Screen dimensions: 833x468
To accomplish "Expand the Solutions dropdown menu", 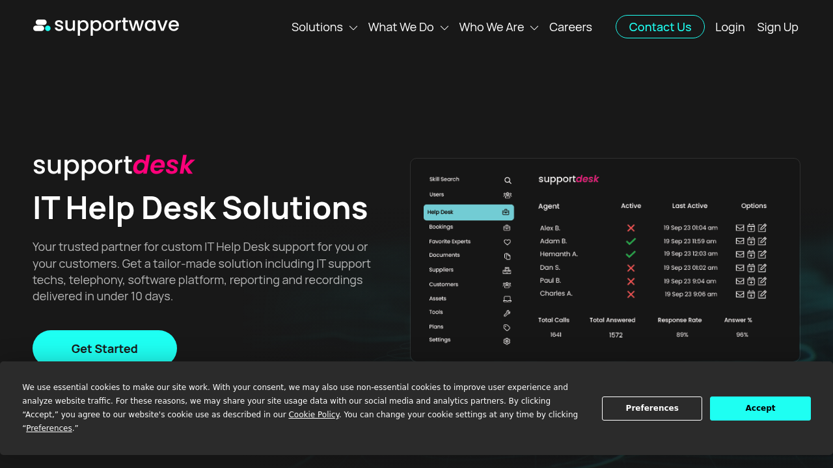I will click(324, 27).
